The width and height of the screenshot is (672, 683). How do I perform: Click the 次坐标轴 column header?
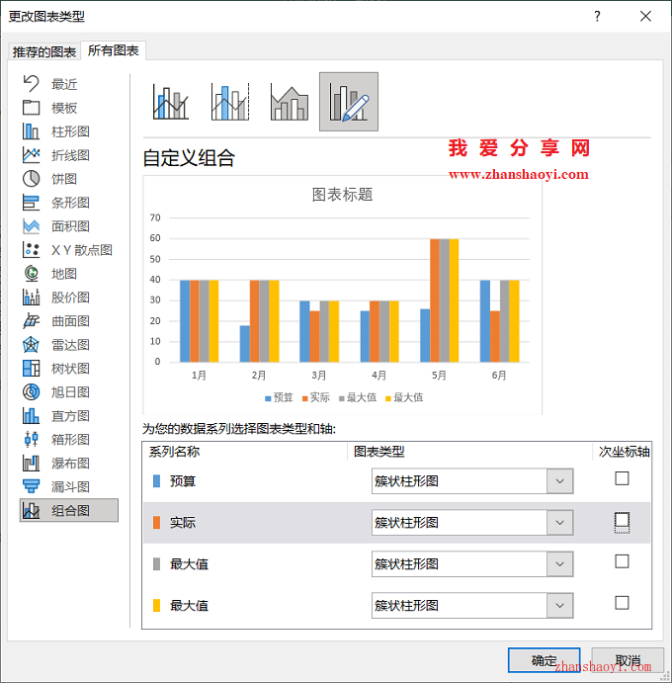[x=624, y=452]
